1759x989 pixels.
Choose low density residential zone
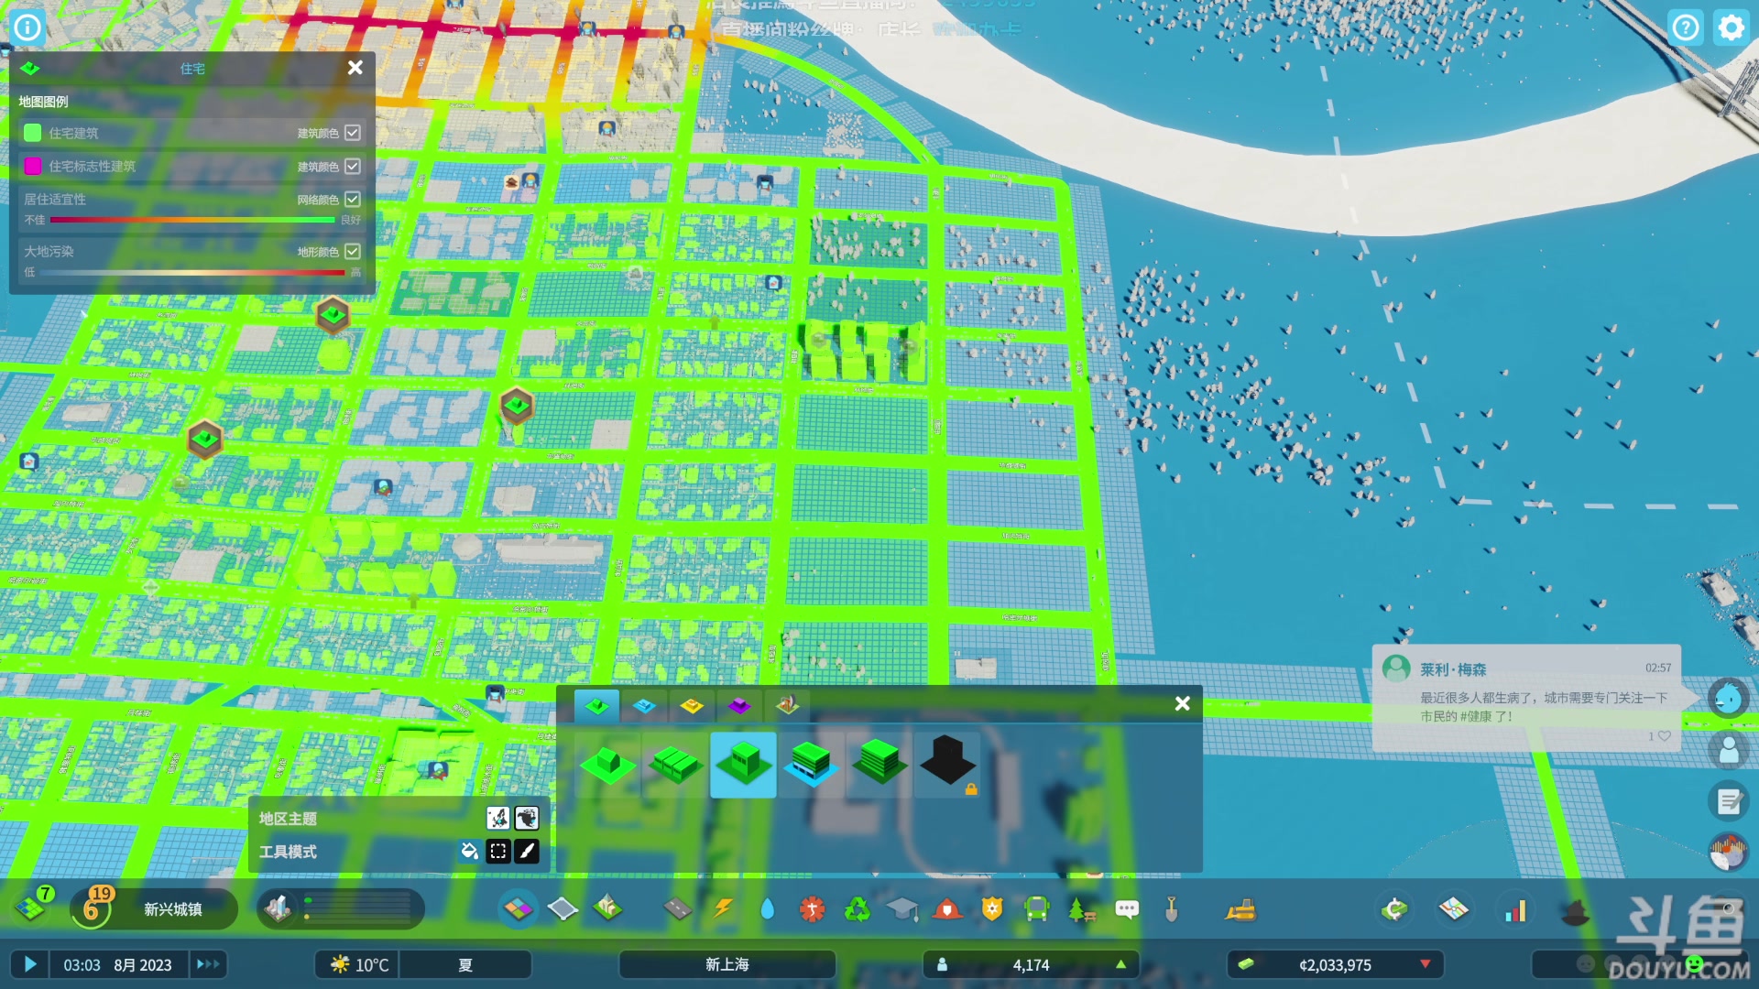(607, 765)
